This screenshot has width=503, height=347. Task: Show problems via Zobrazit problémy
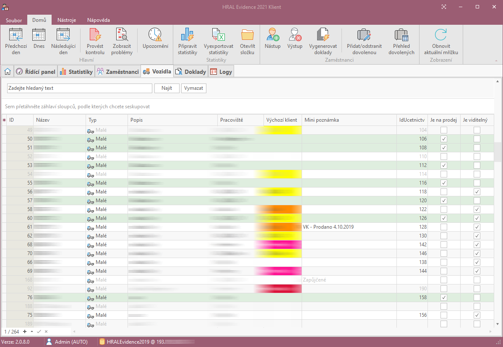tap(122, 42)
